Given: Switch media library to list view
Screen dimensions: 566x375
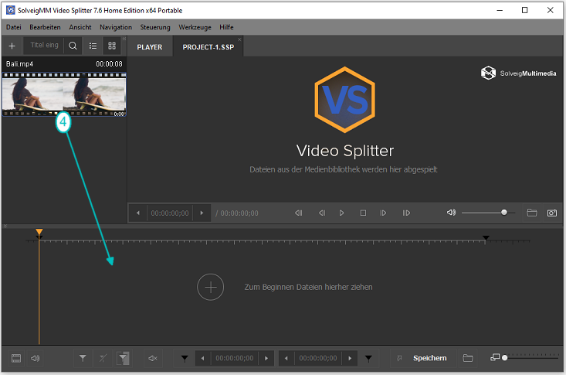Looking at the screenshot, I should [93, 46].
